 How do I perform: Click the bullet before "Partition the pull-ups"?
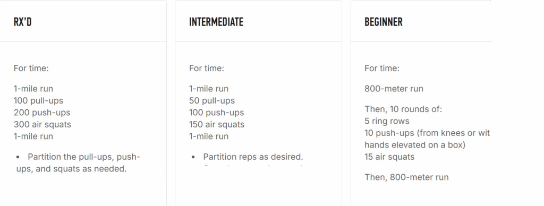click(x=18, y=157)
